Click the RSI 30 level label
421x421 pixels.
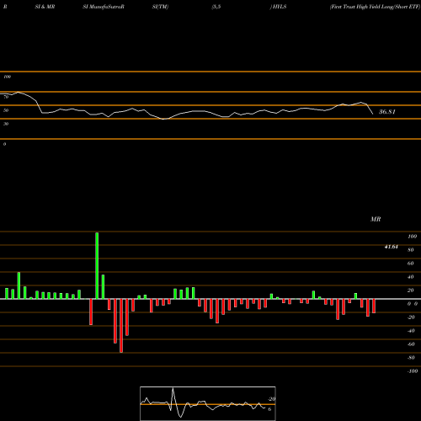pyautogui.click(x=6, y=124)
